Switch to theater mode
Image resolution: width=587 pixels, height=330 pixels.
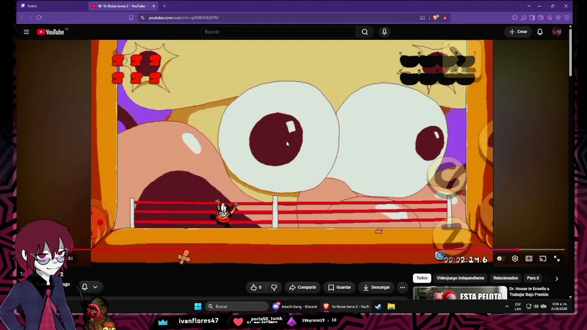click(x=529, y=258)
